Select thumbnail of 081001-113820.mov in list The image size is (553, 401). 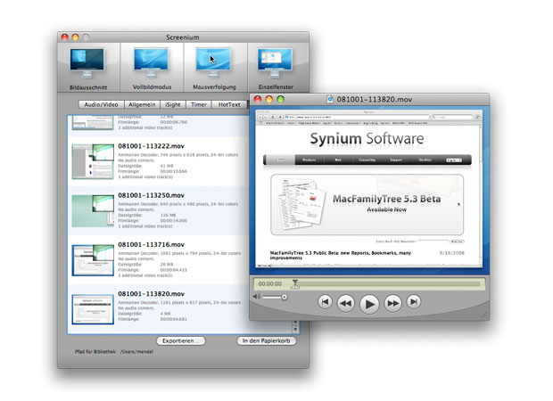93,309
